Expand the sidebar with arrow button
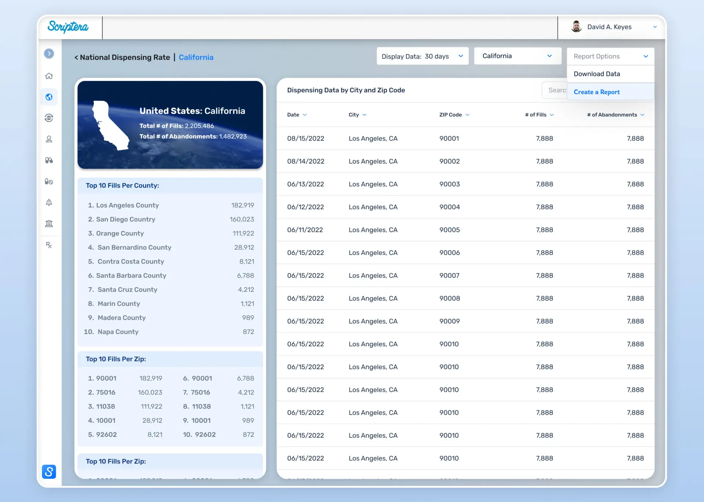This screenshot has width=704, height=502. click(x=49, y=53)
